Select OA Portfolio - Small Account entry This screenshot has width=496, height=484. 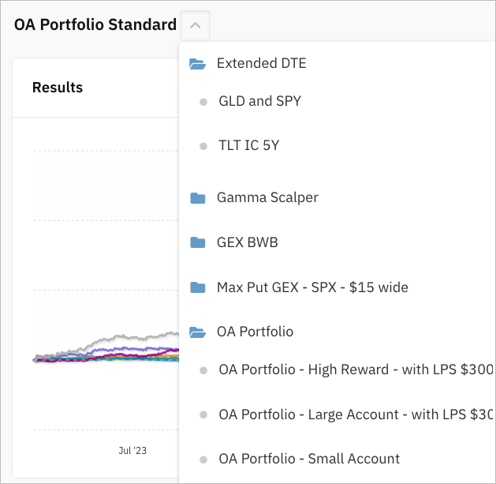point(309,459)
